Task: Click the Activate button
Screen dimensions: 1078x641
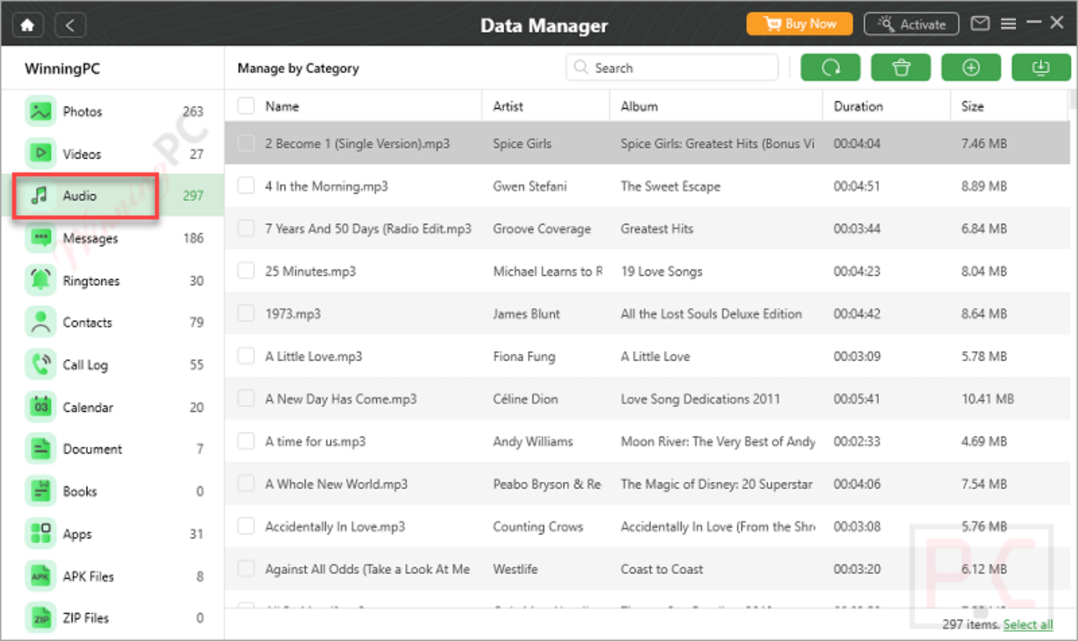Action: [x=911, y=24]
